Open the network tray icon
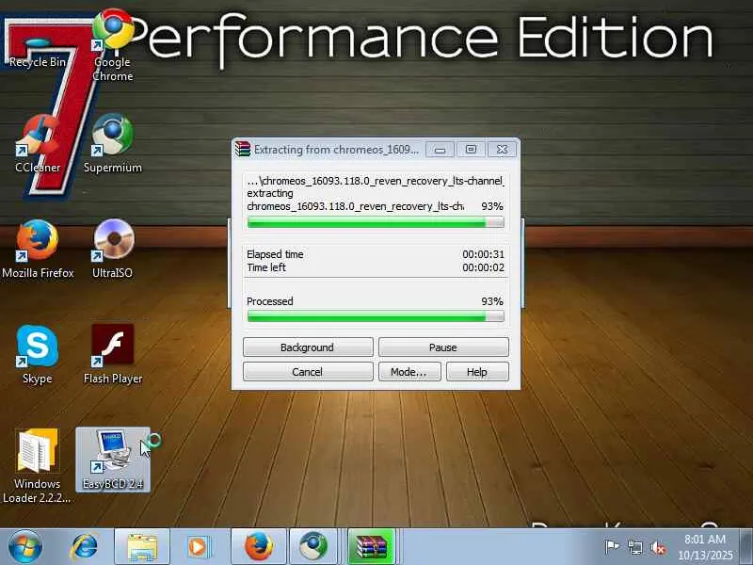753x565 pixels. click(634, 547)
